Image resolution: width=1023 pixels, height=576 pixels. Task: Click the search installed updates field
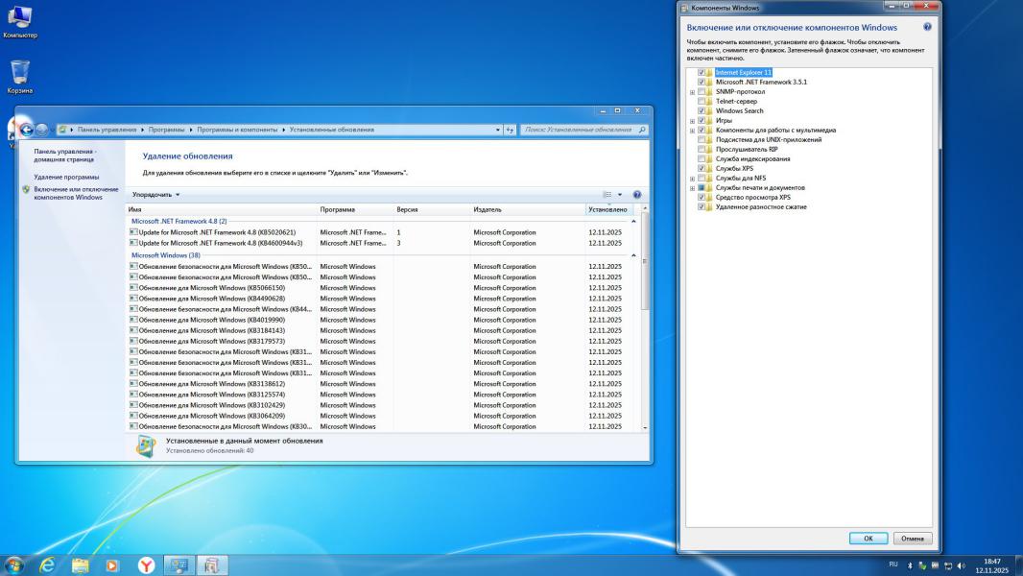[x=579, y=130]
